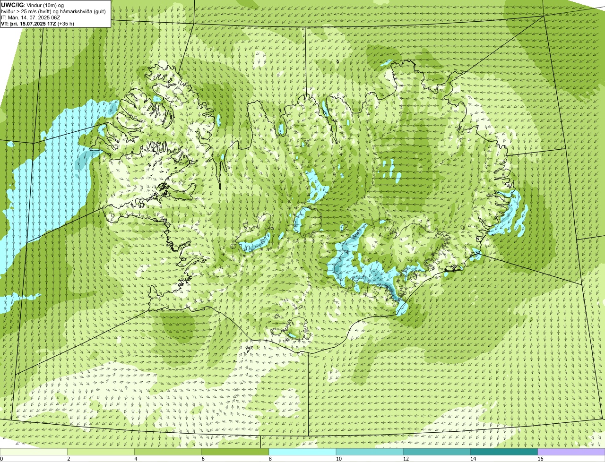Screen dimensions: 605x462
Task: Click the "0" scale label
Action: pos(1,459)
